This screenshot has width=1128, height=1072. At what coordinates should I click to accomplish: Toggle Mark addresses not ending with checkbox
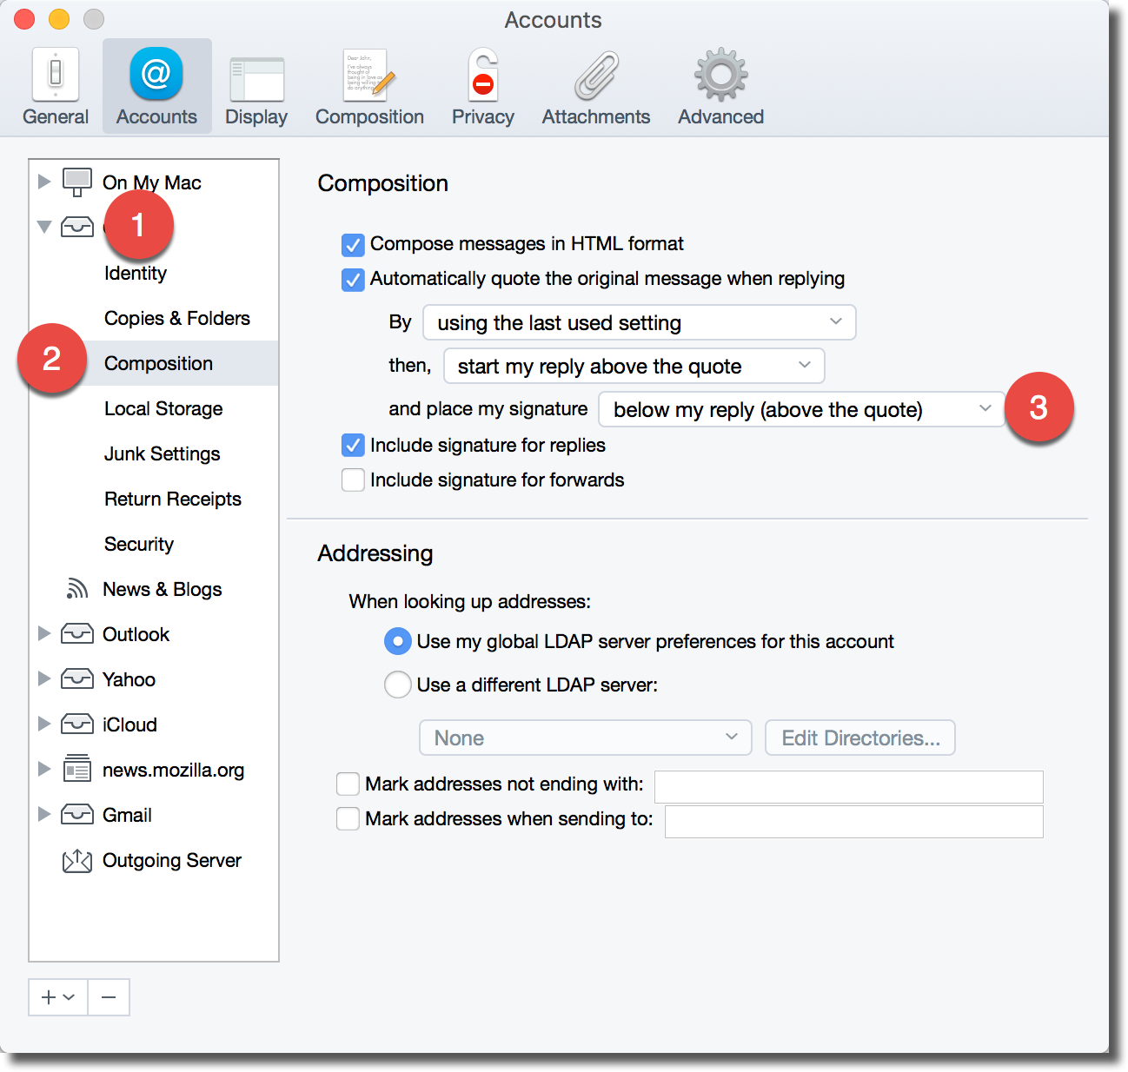[x=348, y=784]
